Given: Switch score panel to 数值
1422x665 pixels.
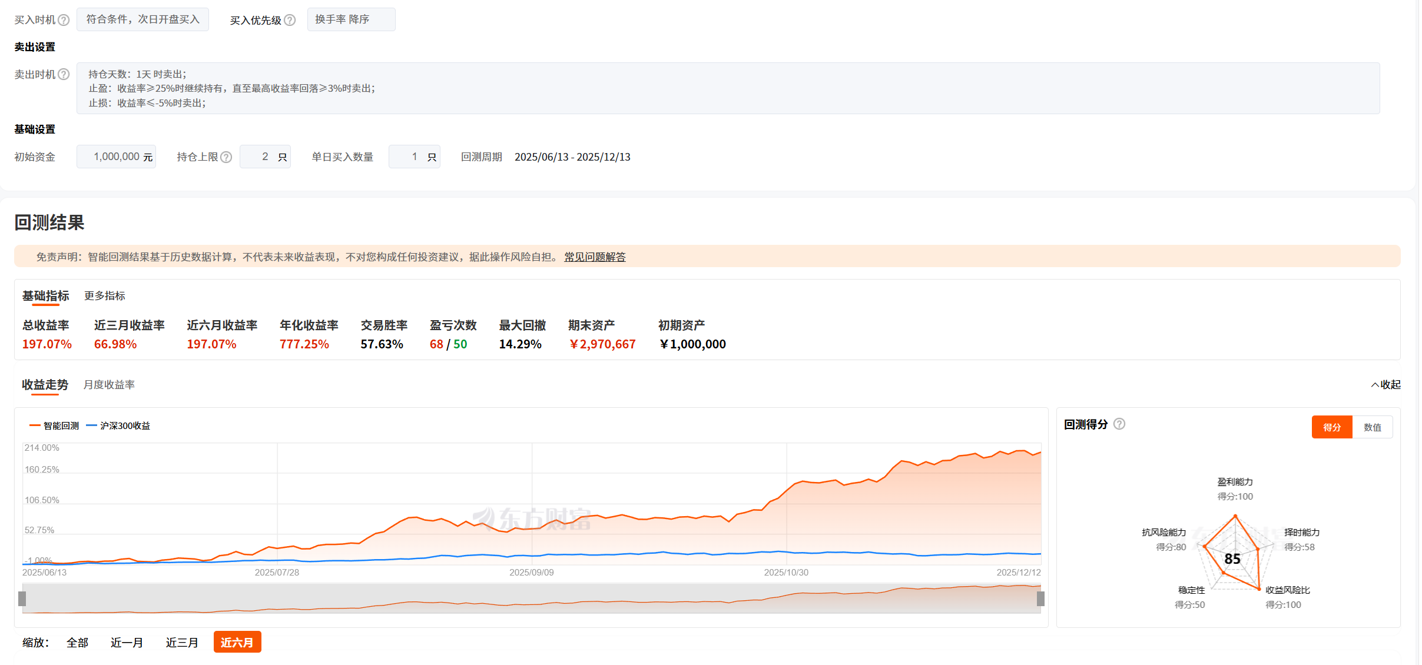Looking at the screenshot, I should 1372,427.
